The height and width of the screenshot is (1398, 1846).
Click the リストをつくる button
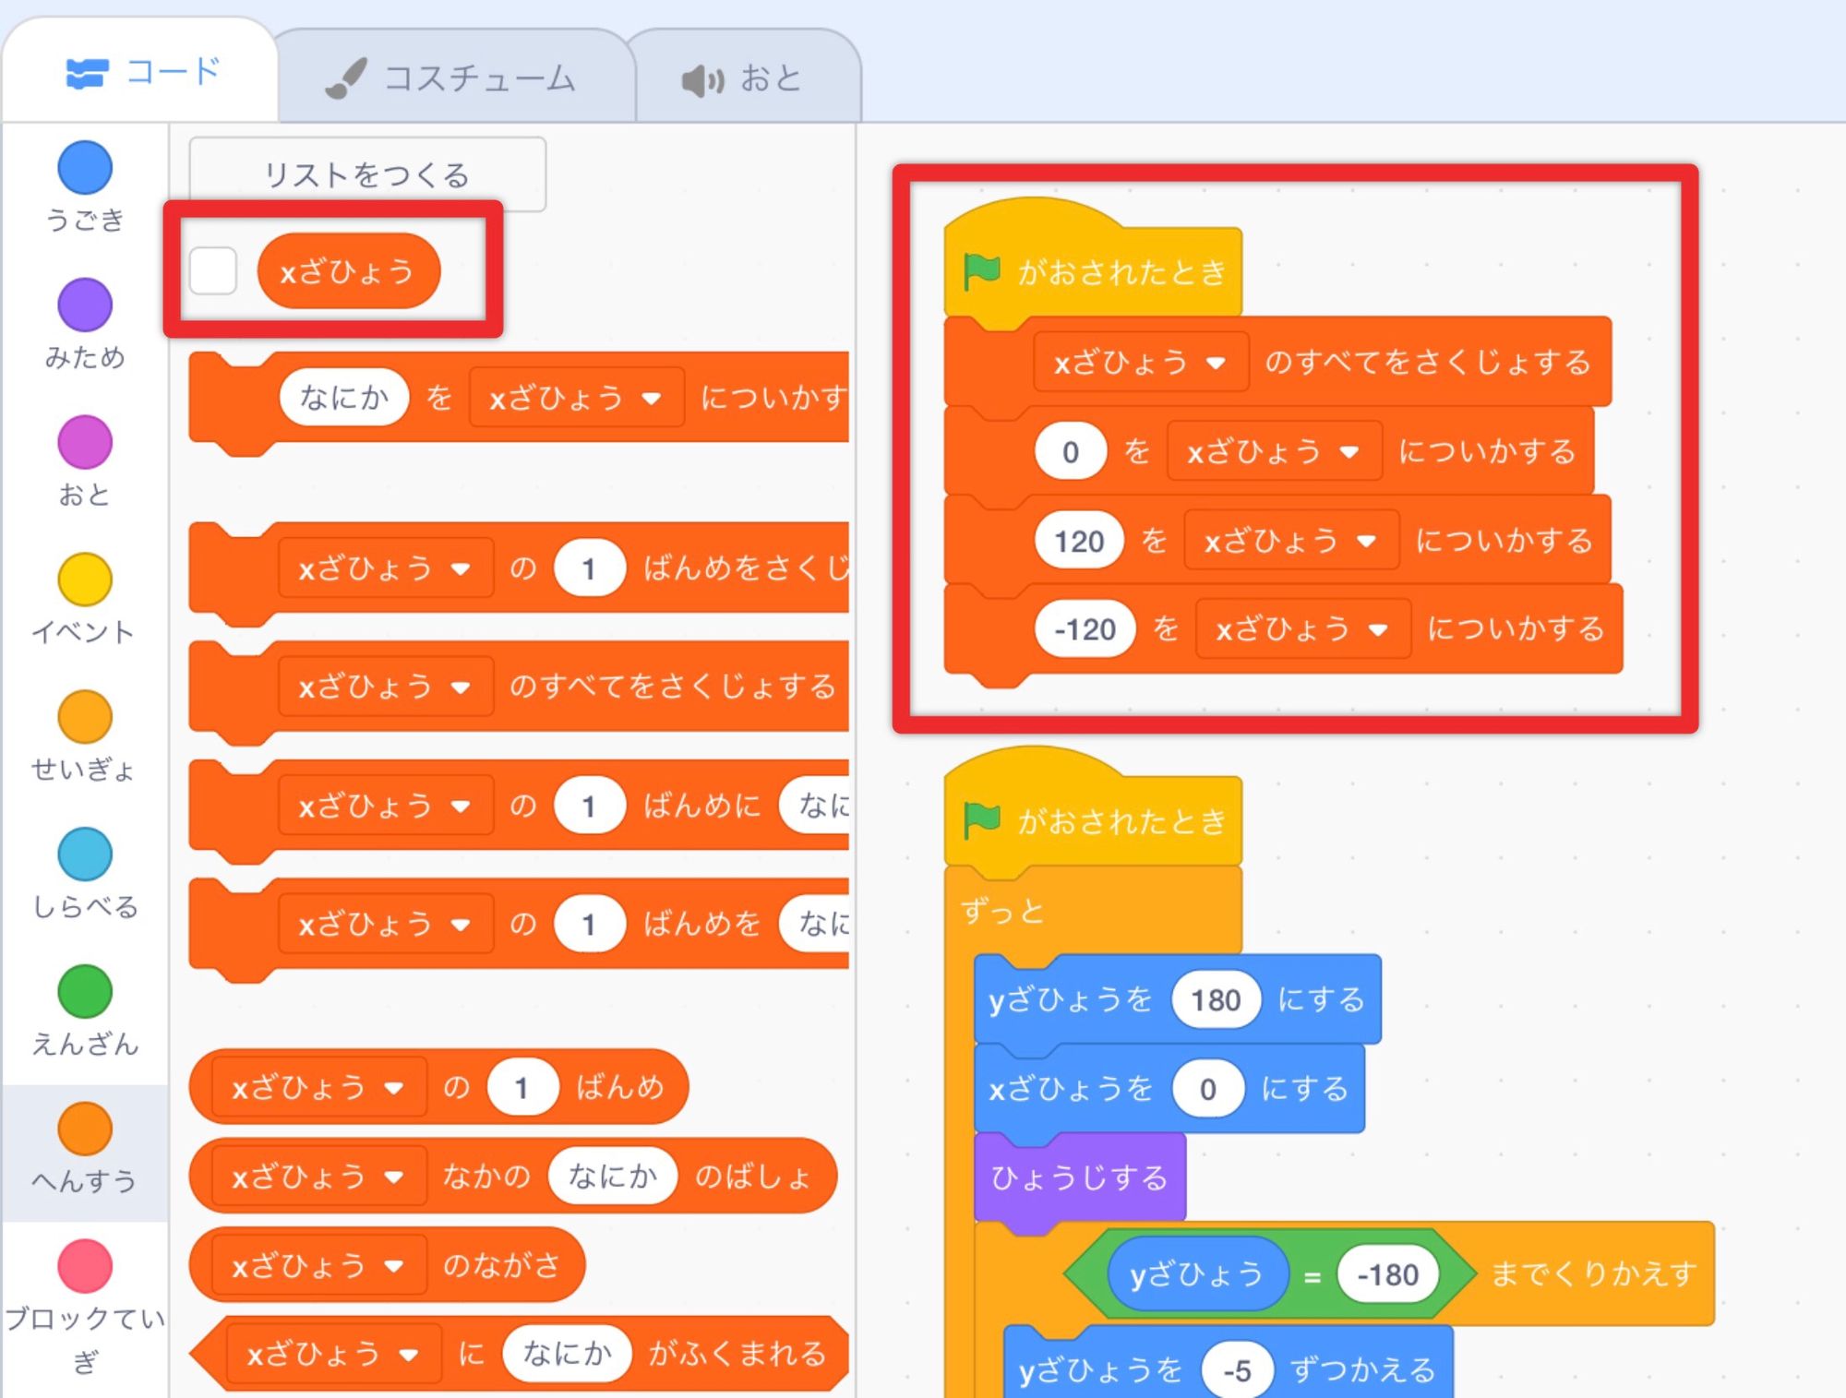[366, 173]
